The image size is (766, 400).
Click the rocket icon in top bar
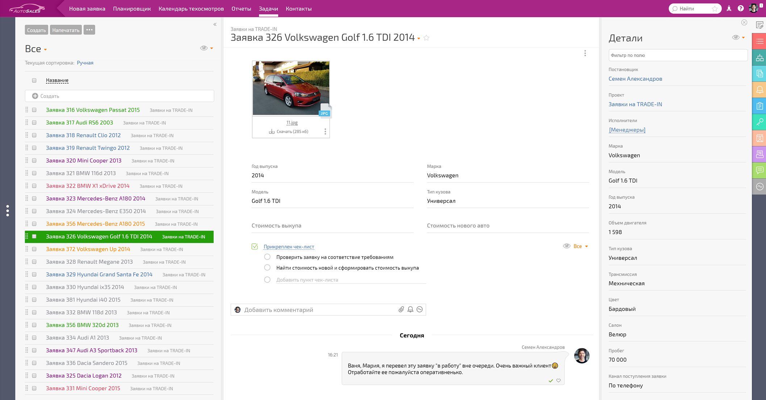pyautogui.click(x=729, y=9)
